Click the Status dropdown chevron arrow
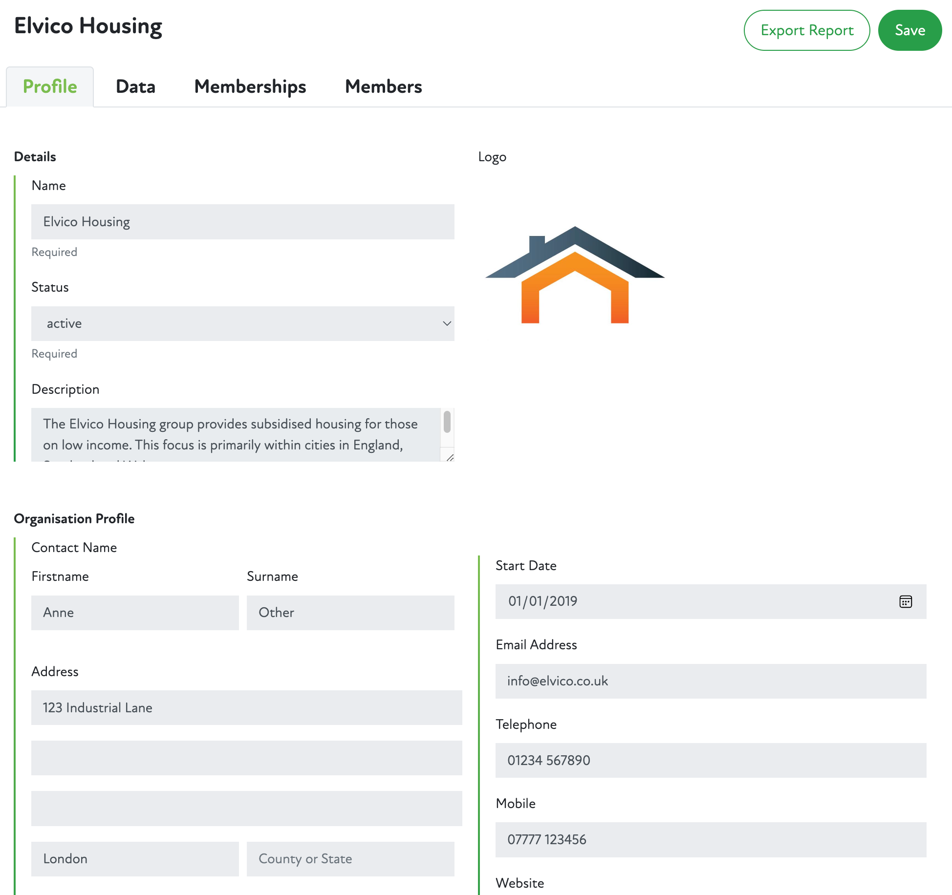Screen dimensions: 952x895 [x=446, y=323]
